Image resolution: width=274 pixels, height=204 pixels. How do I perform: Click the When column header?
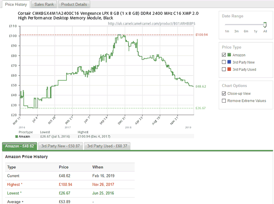(98, 167)
